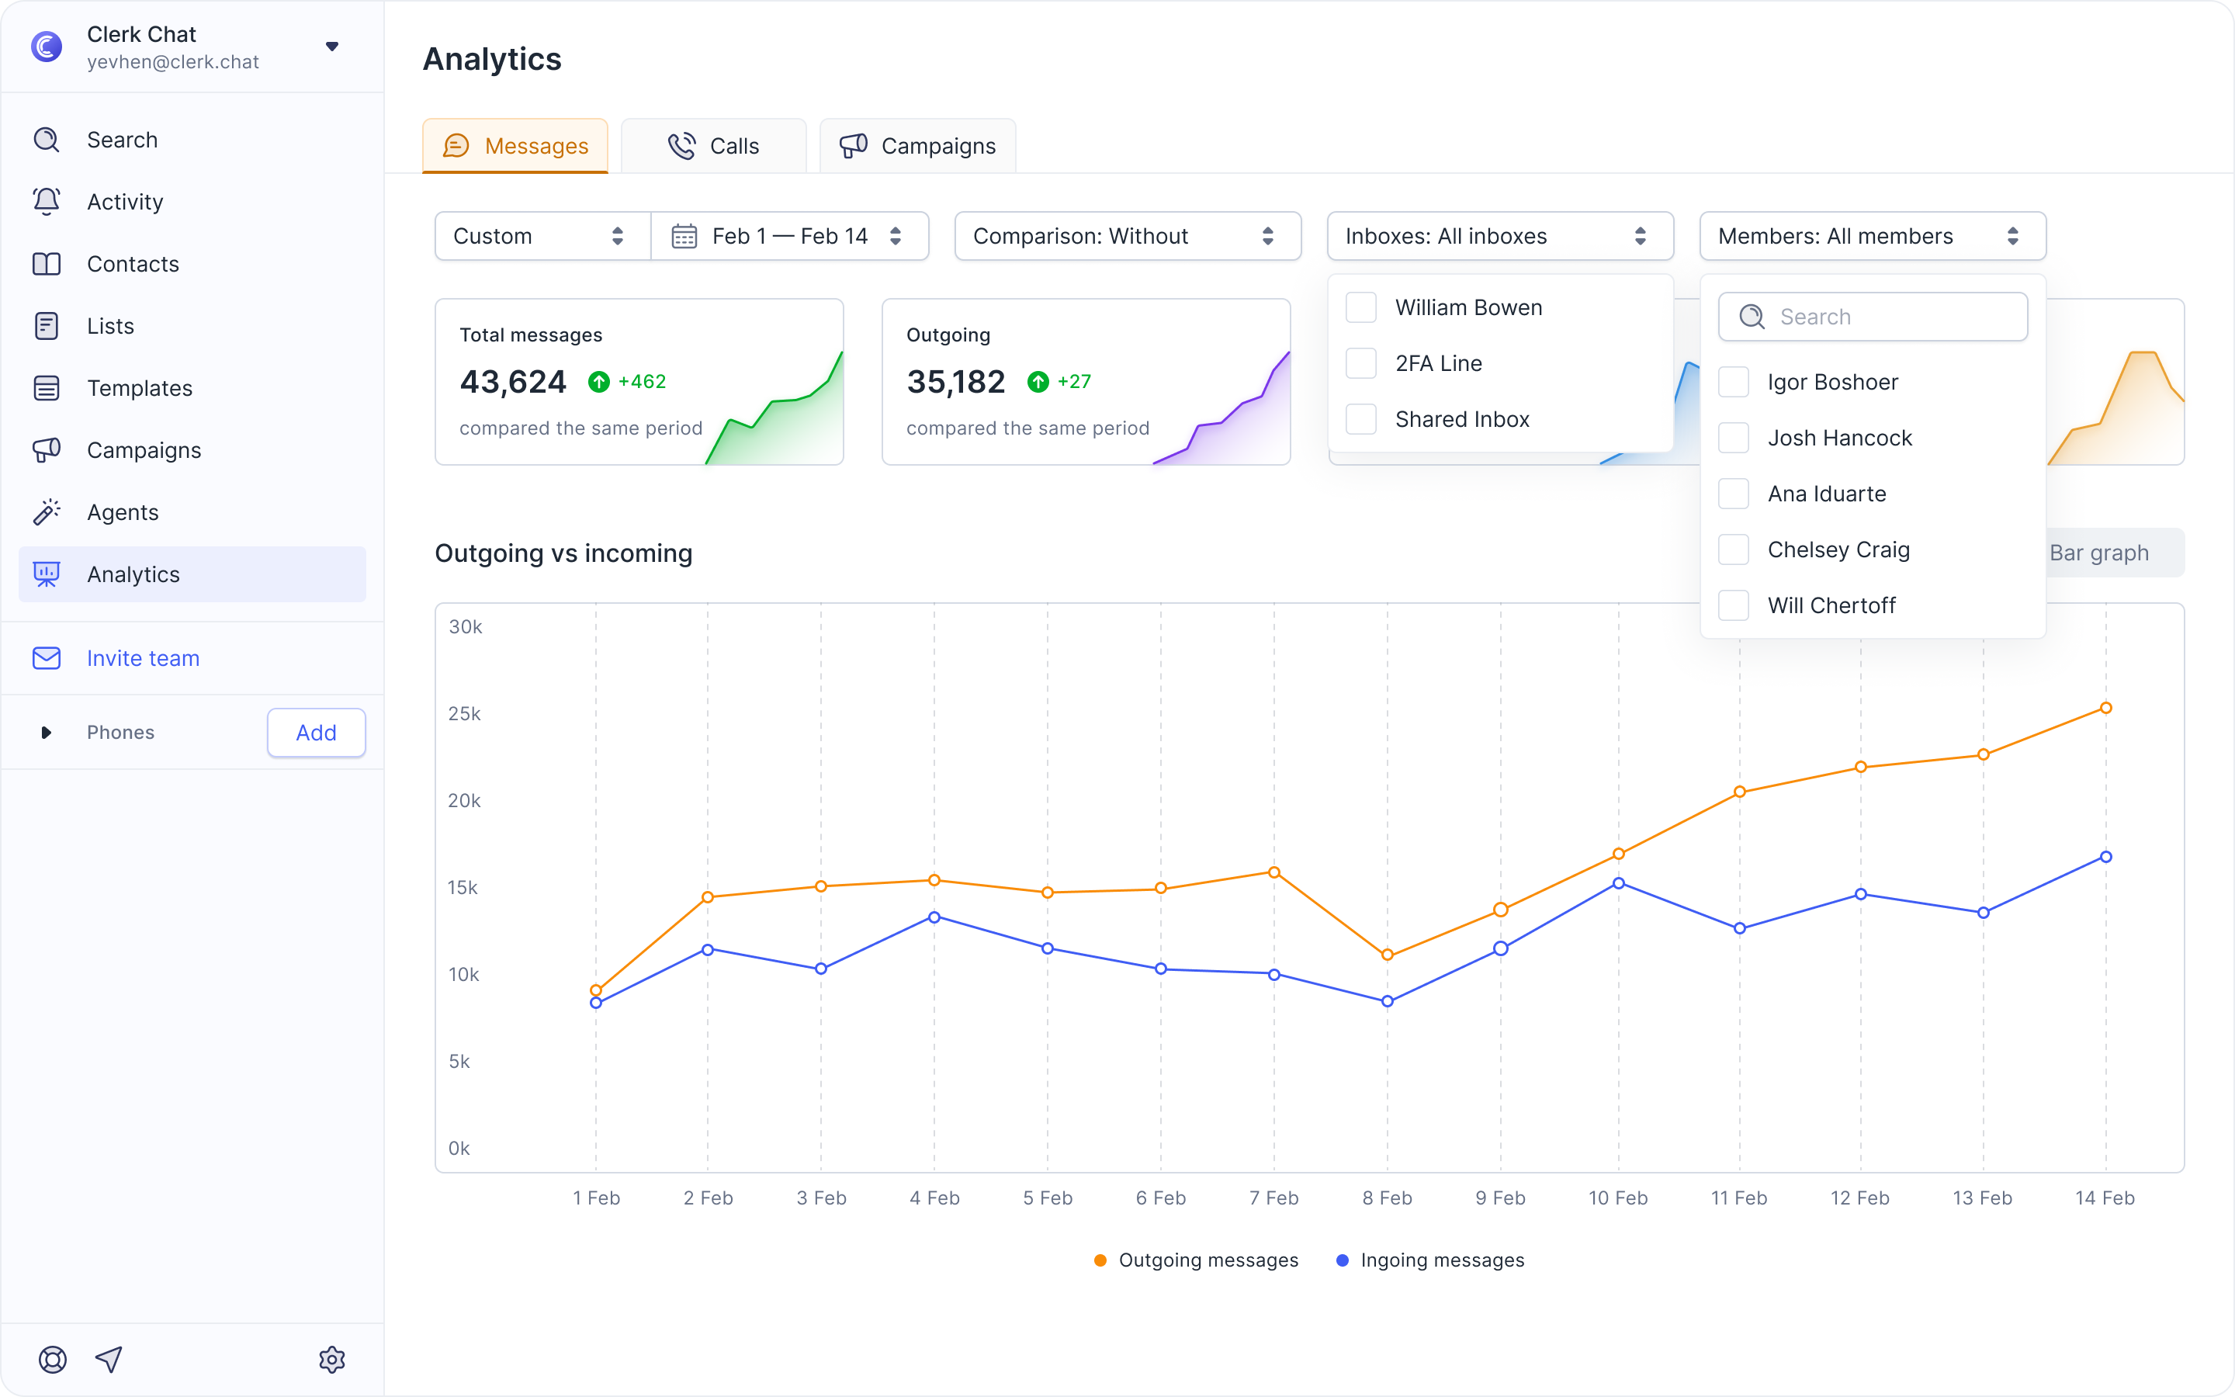This screenshot has height=1397, width=2235.
Task: Open the Comparison: Without dropdown
Action: coord(1127,237)
